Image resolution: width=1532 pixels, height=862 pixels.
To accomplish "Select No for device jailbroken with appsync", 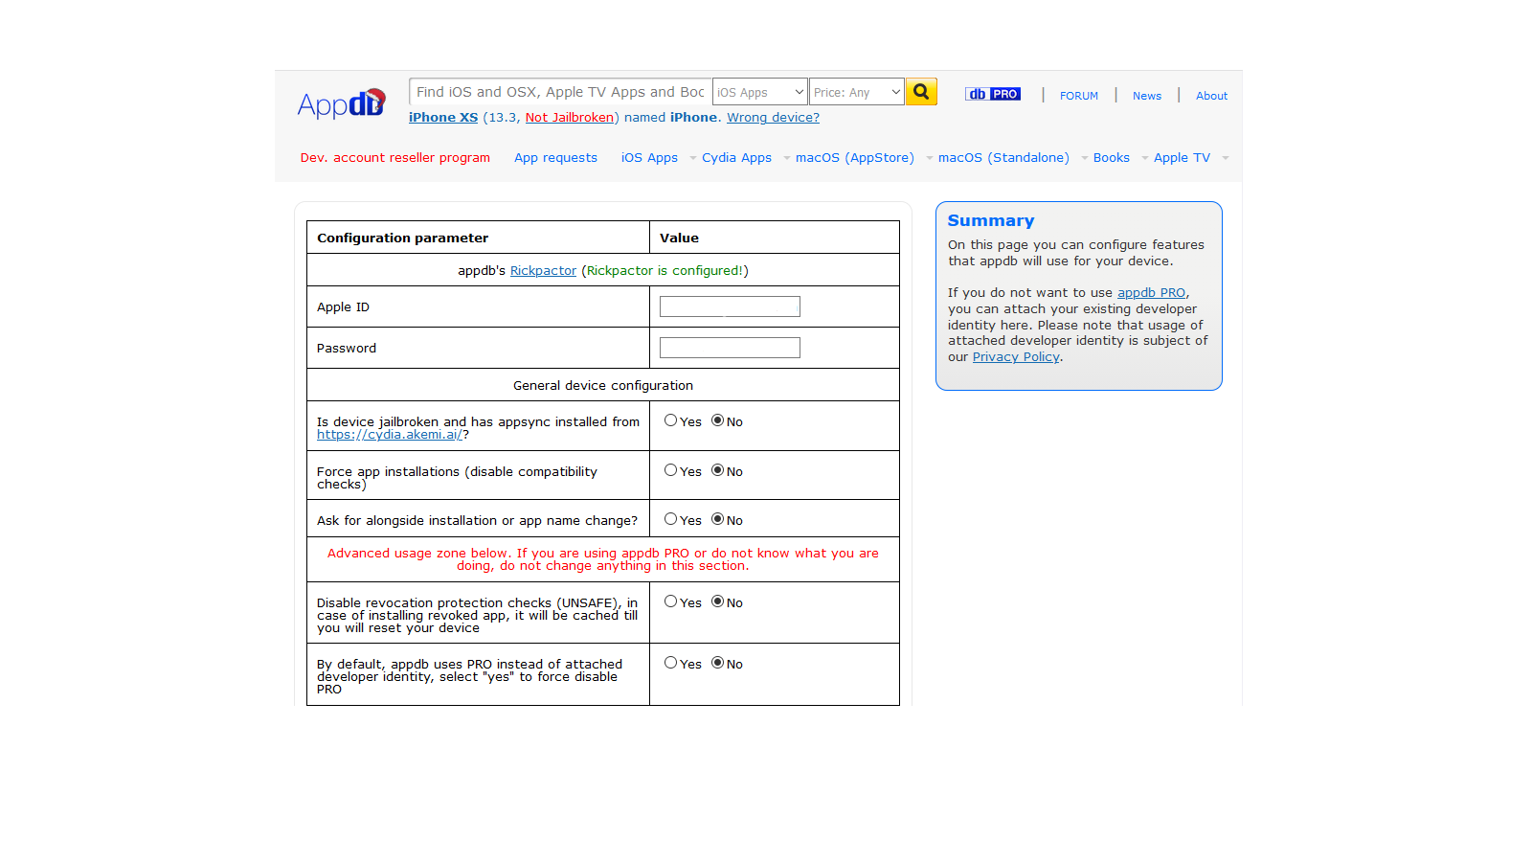I will coord(717,420).
